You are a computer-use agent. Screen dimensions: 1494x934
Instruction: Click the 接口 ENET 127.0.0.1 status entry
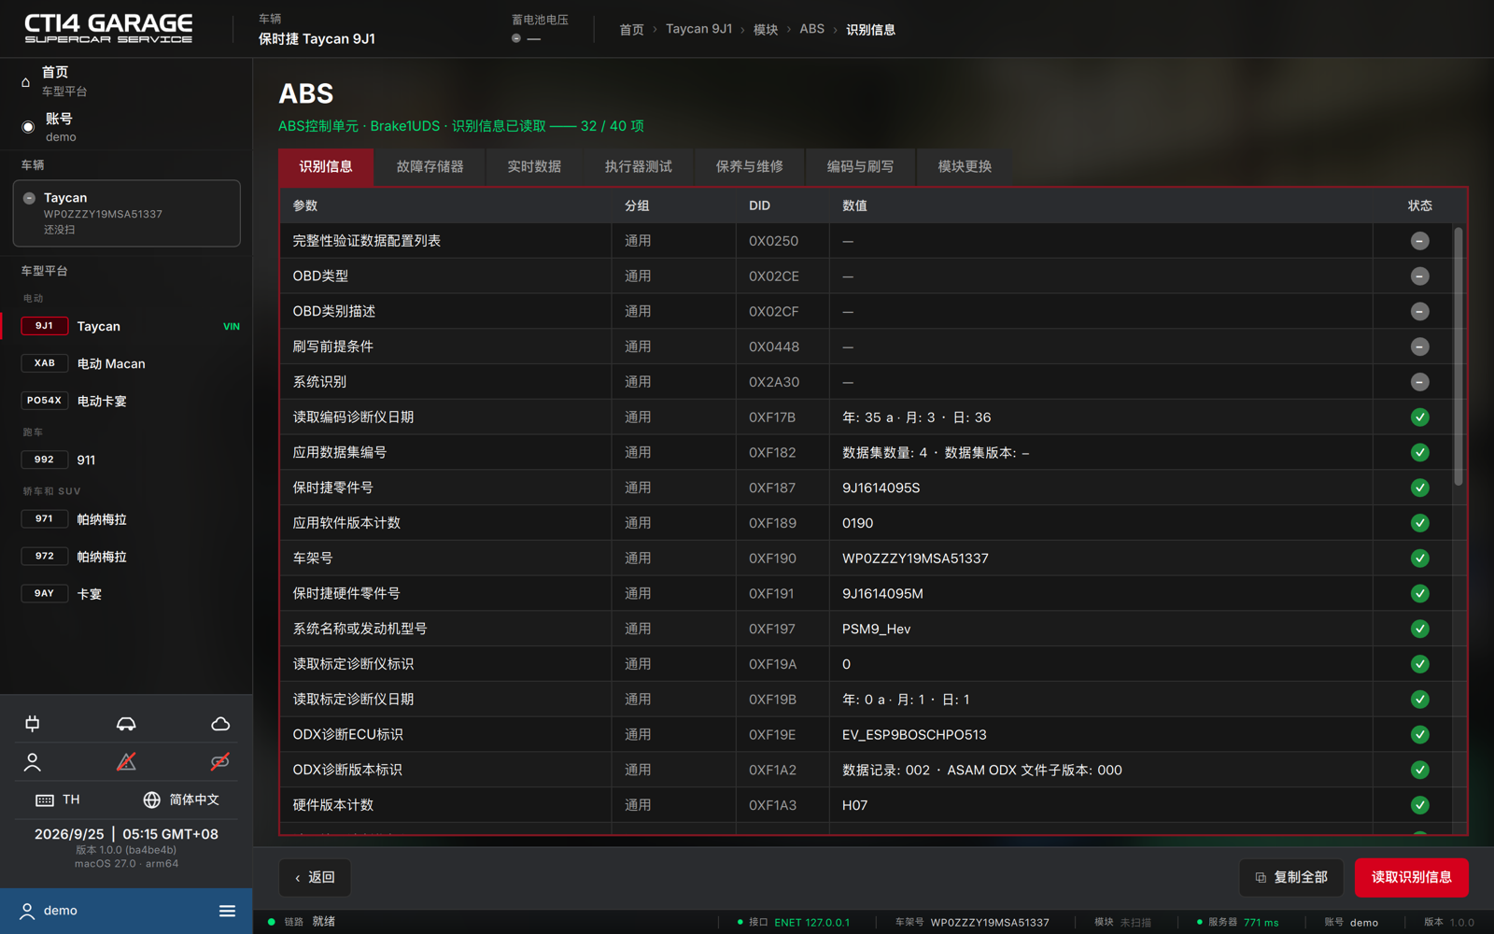794,922
